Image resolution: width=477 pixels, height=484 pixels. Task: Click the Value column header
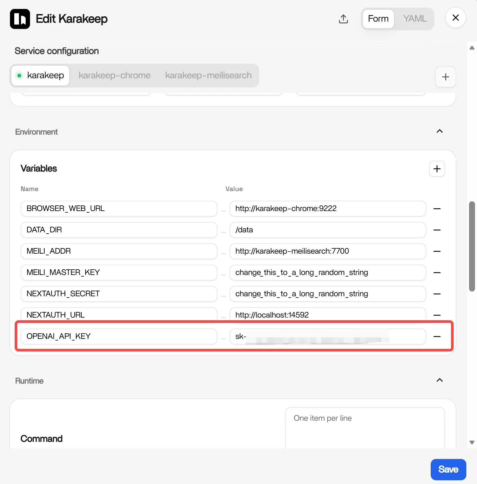pos(234,189)
